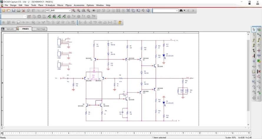Click the Print icon
262x139 pixels.
(x=19, y=11)
